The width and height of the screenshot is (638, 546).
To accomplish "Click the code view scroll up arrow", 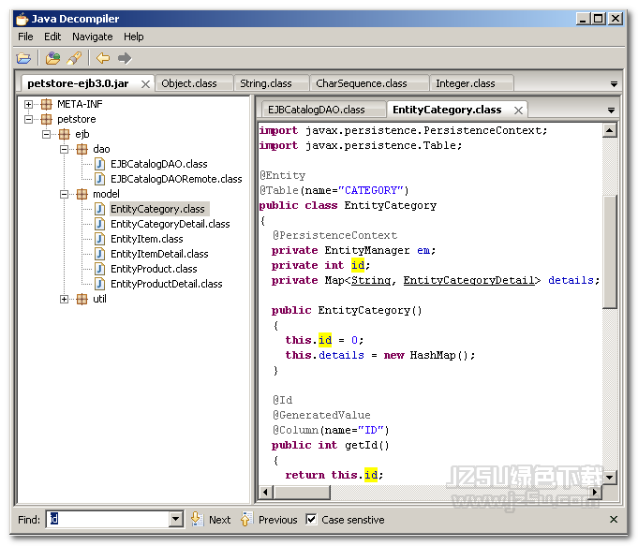I will pyautogui.click(x=610, y=130).
